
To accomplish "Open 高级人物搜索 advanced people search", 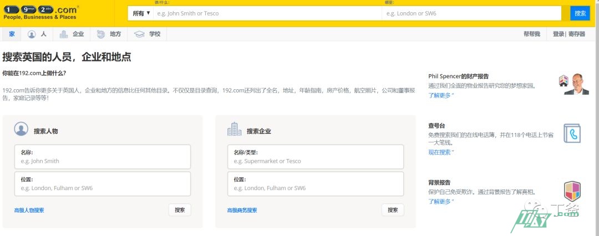I will (x=29, y=210).
